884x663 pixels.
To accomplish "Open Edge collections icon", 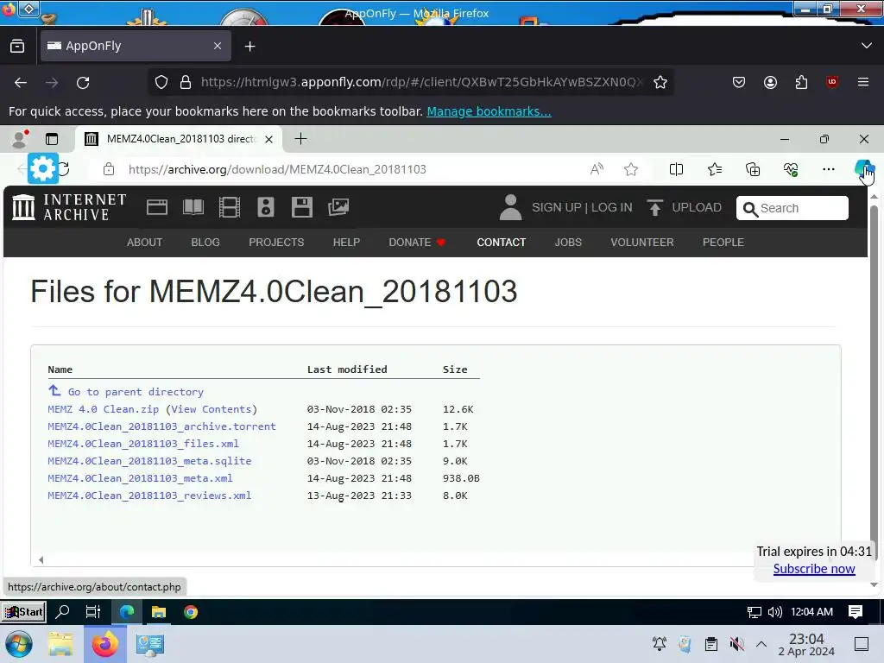I will click(753, 169).
